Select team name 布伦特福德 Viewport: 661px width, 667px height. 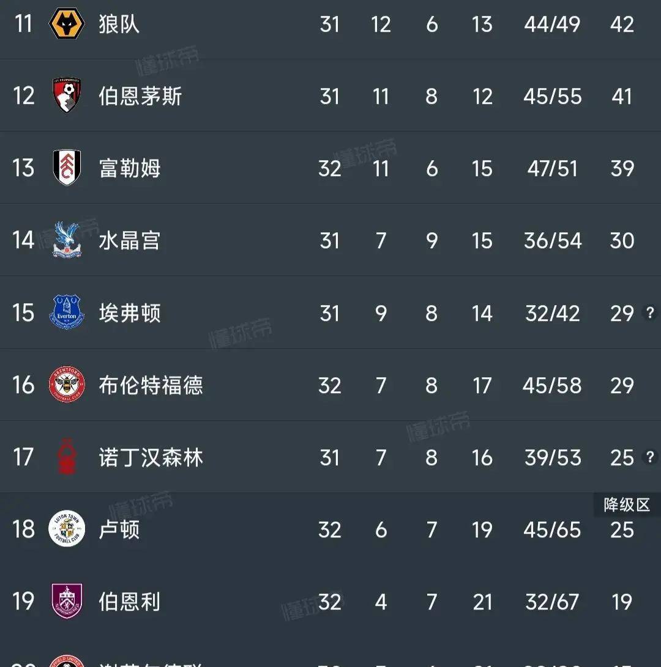coord(151,385)
